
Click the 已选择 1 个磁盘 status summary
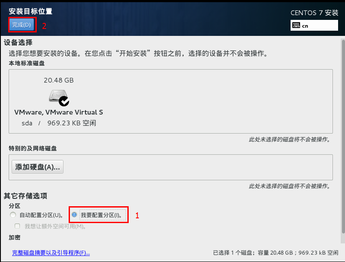[275, 253]
